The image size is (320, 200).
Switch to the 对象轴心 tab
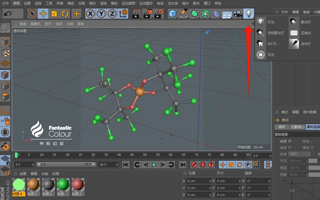(x=297, y=127)
